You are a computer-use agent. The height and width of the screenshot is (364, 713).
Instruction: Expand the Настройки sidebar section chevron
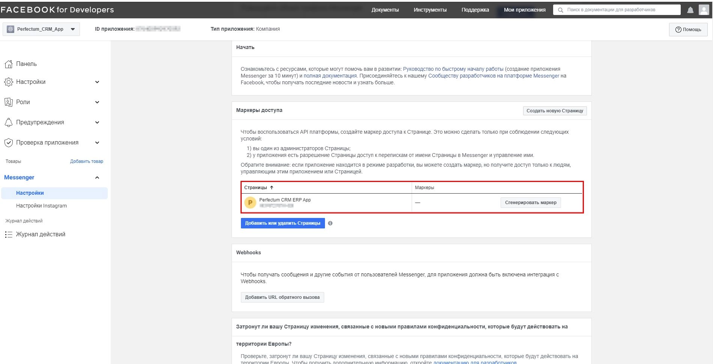(97, 82)
